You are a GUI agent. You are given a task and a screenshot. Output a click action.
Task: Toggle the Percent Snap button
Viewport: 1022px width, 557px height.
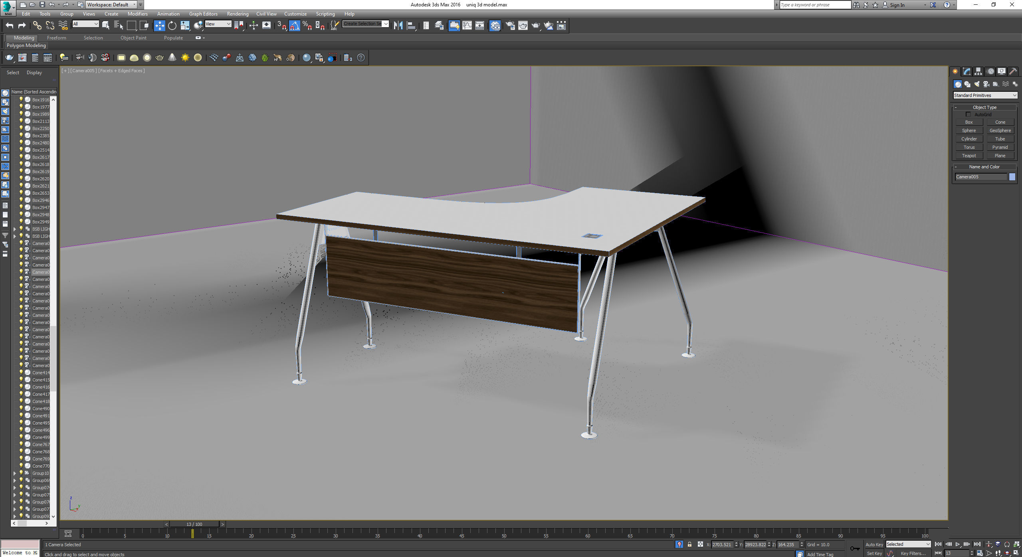pyautogui.click(x=307, y=26)
